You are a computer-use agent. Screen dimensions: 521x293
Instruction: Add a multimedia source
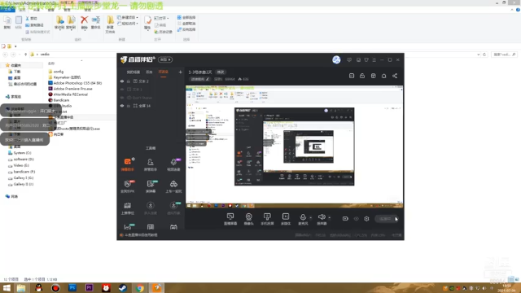tap(286, 219)
